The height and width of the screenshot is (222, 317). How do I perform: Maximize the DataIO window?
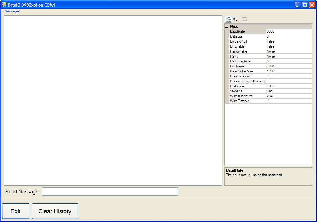305,5
